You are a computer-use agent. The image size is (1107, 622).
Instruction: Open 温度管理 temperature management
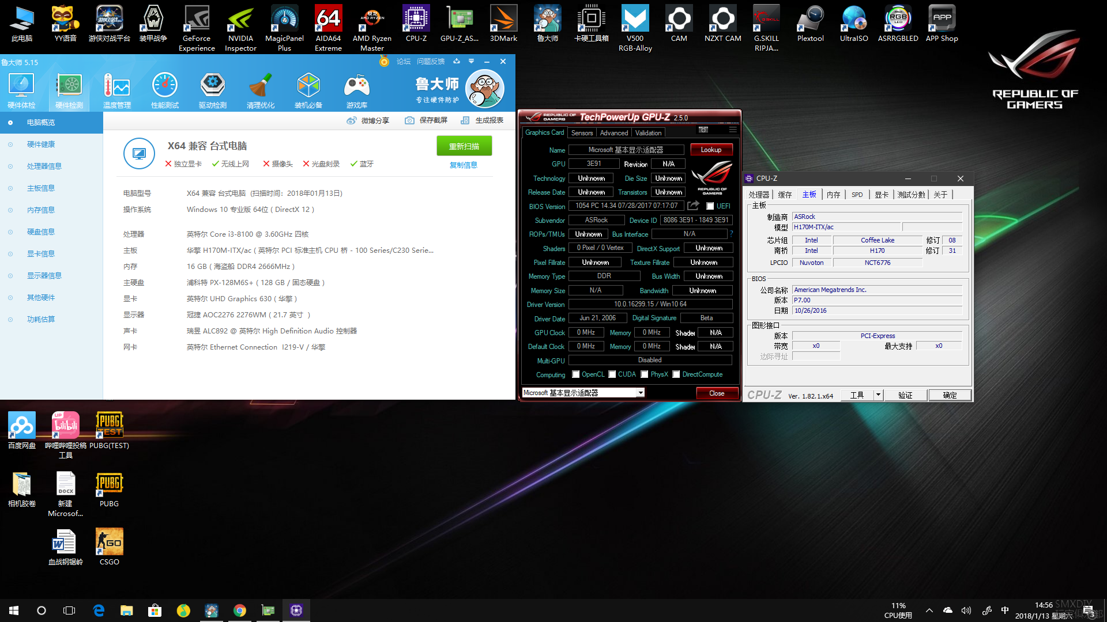pos(117,91)
